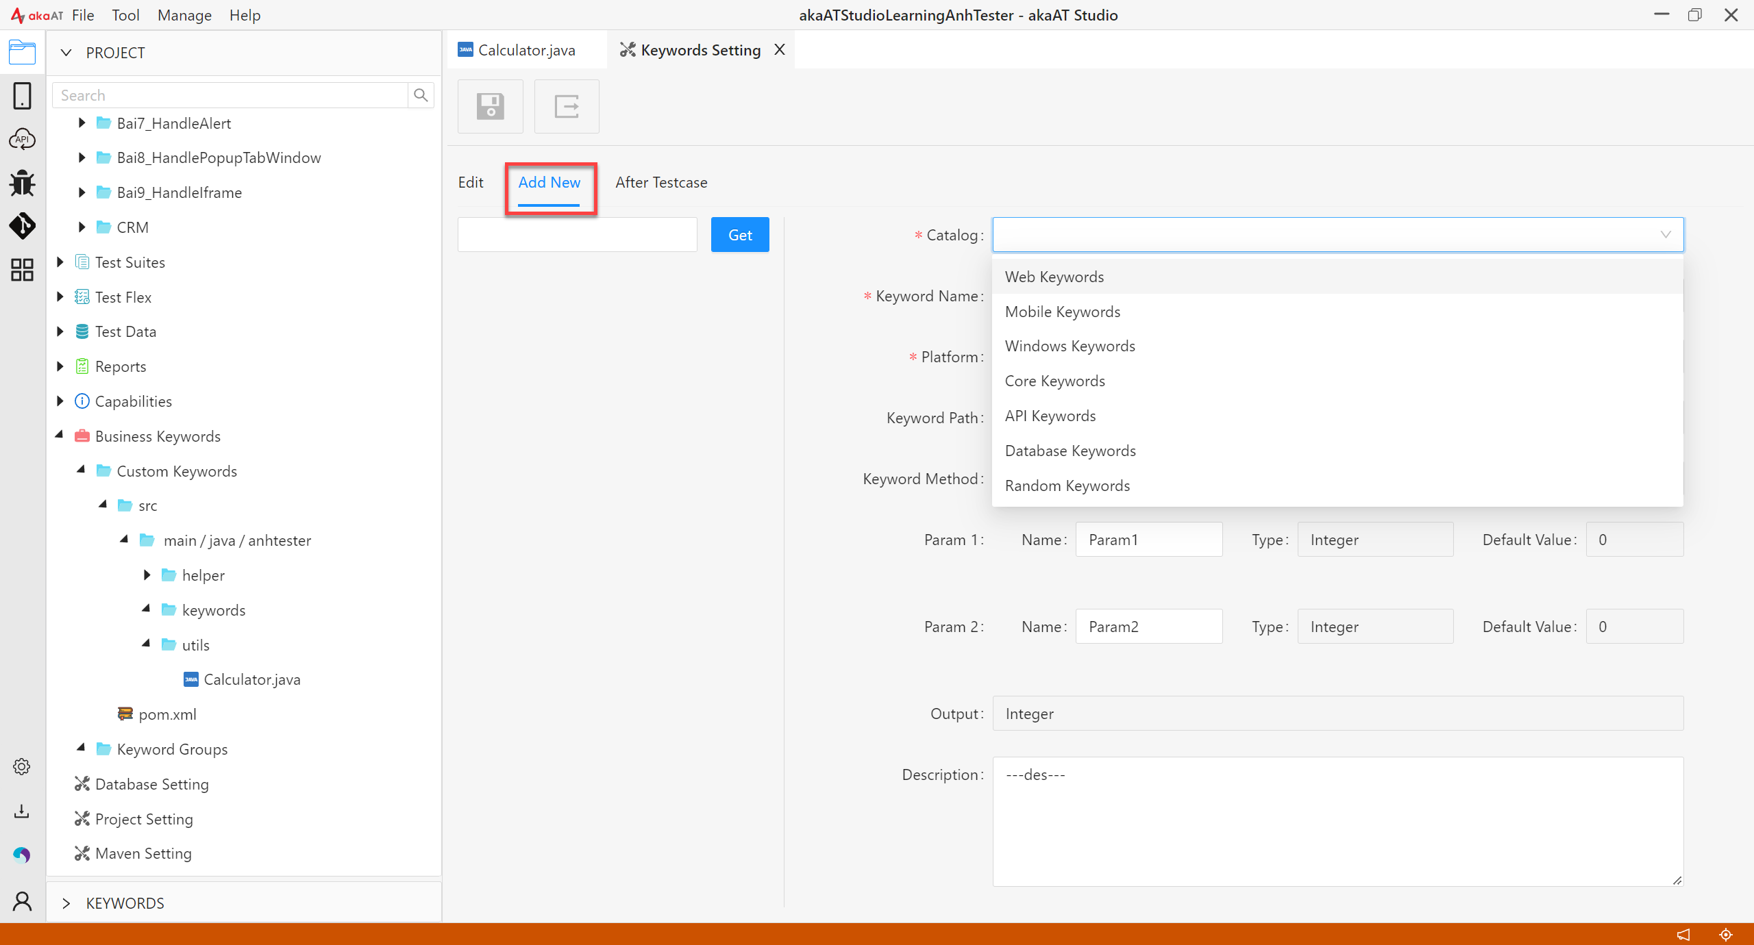Switch to the Calculator.java tab

coord(526,50)
